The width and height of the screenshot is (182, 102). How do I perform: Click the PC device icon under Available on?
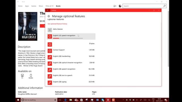click(x=22, y=75)
